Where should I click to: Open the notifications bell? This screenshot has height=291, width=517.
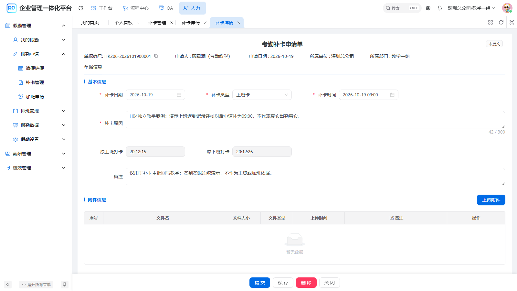(x=440, y=8)
